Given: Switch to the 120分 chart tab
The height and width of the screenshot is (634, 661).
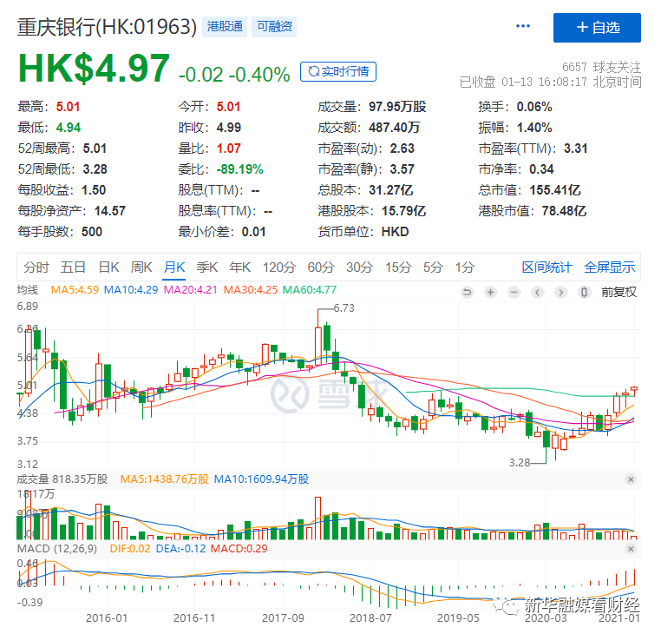Looking at the screenshot, I should [x=279, y=267].
